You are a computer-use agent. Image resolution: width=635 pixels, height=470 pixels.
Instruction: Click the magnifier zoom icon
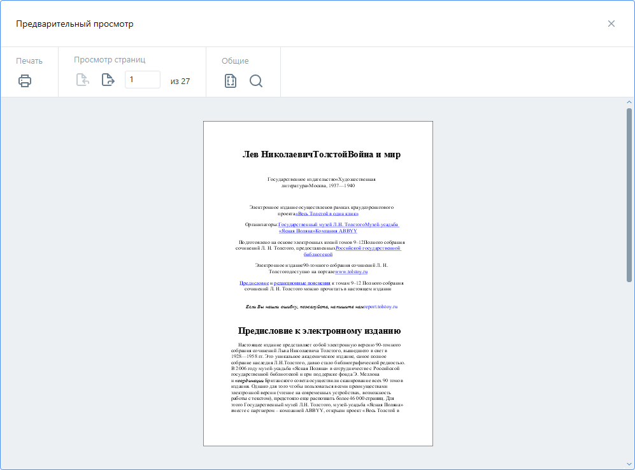click(x=256, y=81)
